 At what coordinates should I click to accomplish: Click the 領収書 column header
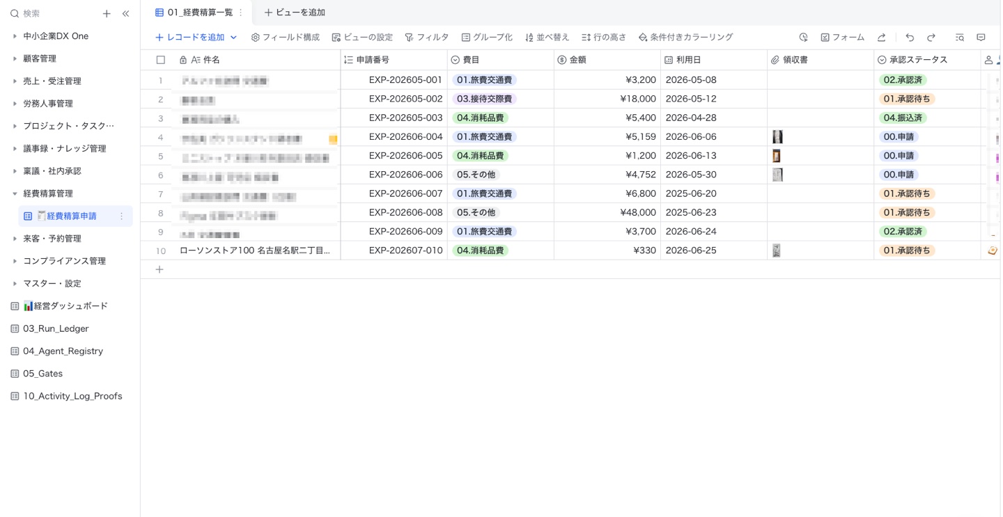pyautogui.click(x=821, y=60)
